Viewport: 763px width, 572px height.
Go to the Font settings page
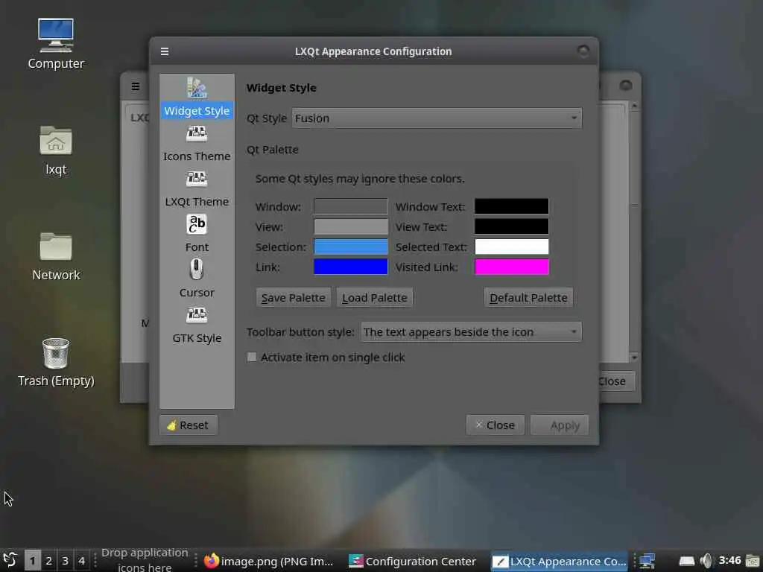pyautogui.click(x=197, y=234)
